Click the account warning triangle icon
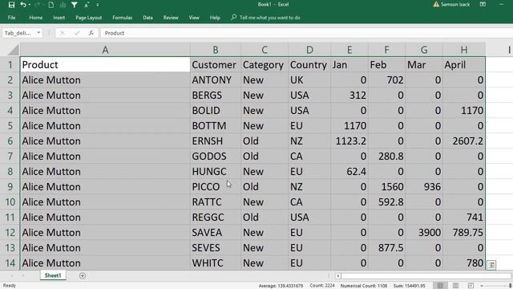The image size is (513, 289). [436, 4]
